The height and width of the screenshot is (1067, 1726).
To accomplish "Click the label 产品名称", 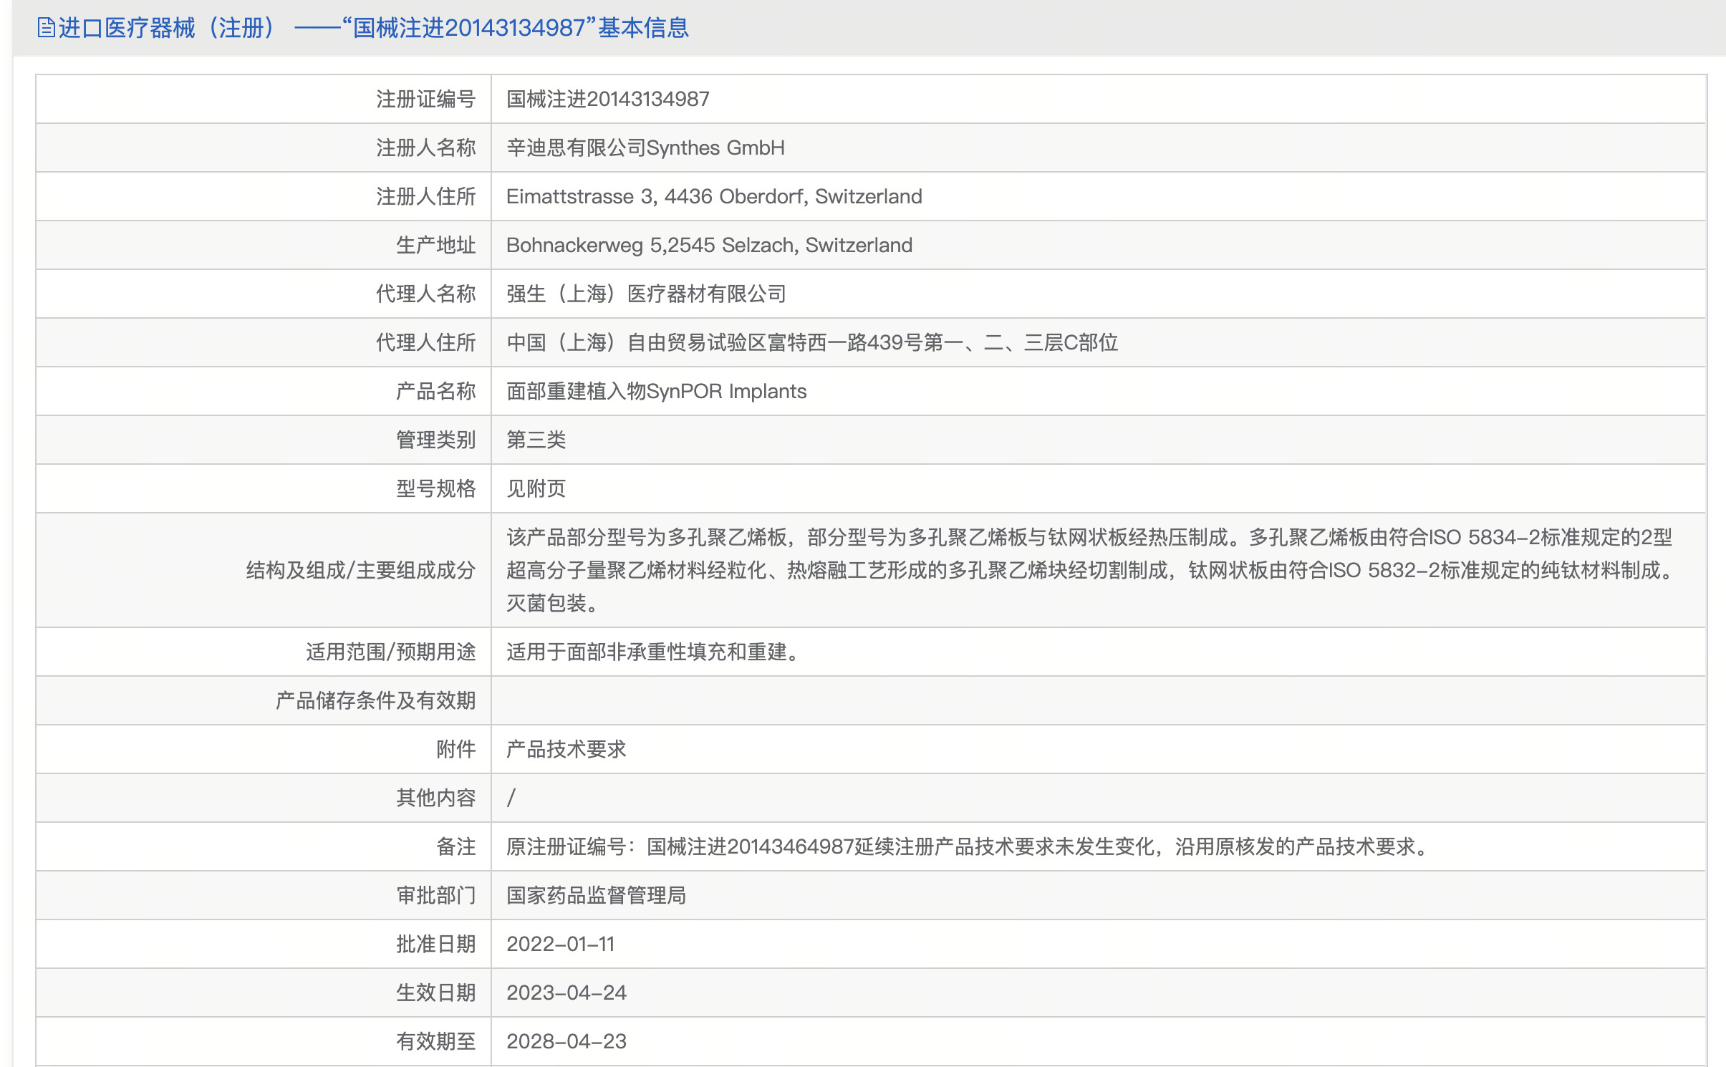I will pos(436,391).
